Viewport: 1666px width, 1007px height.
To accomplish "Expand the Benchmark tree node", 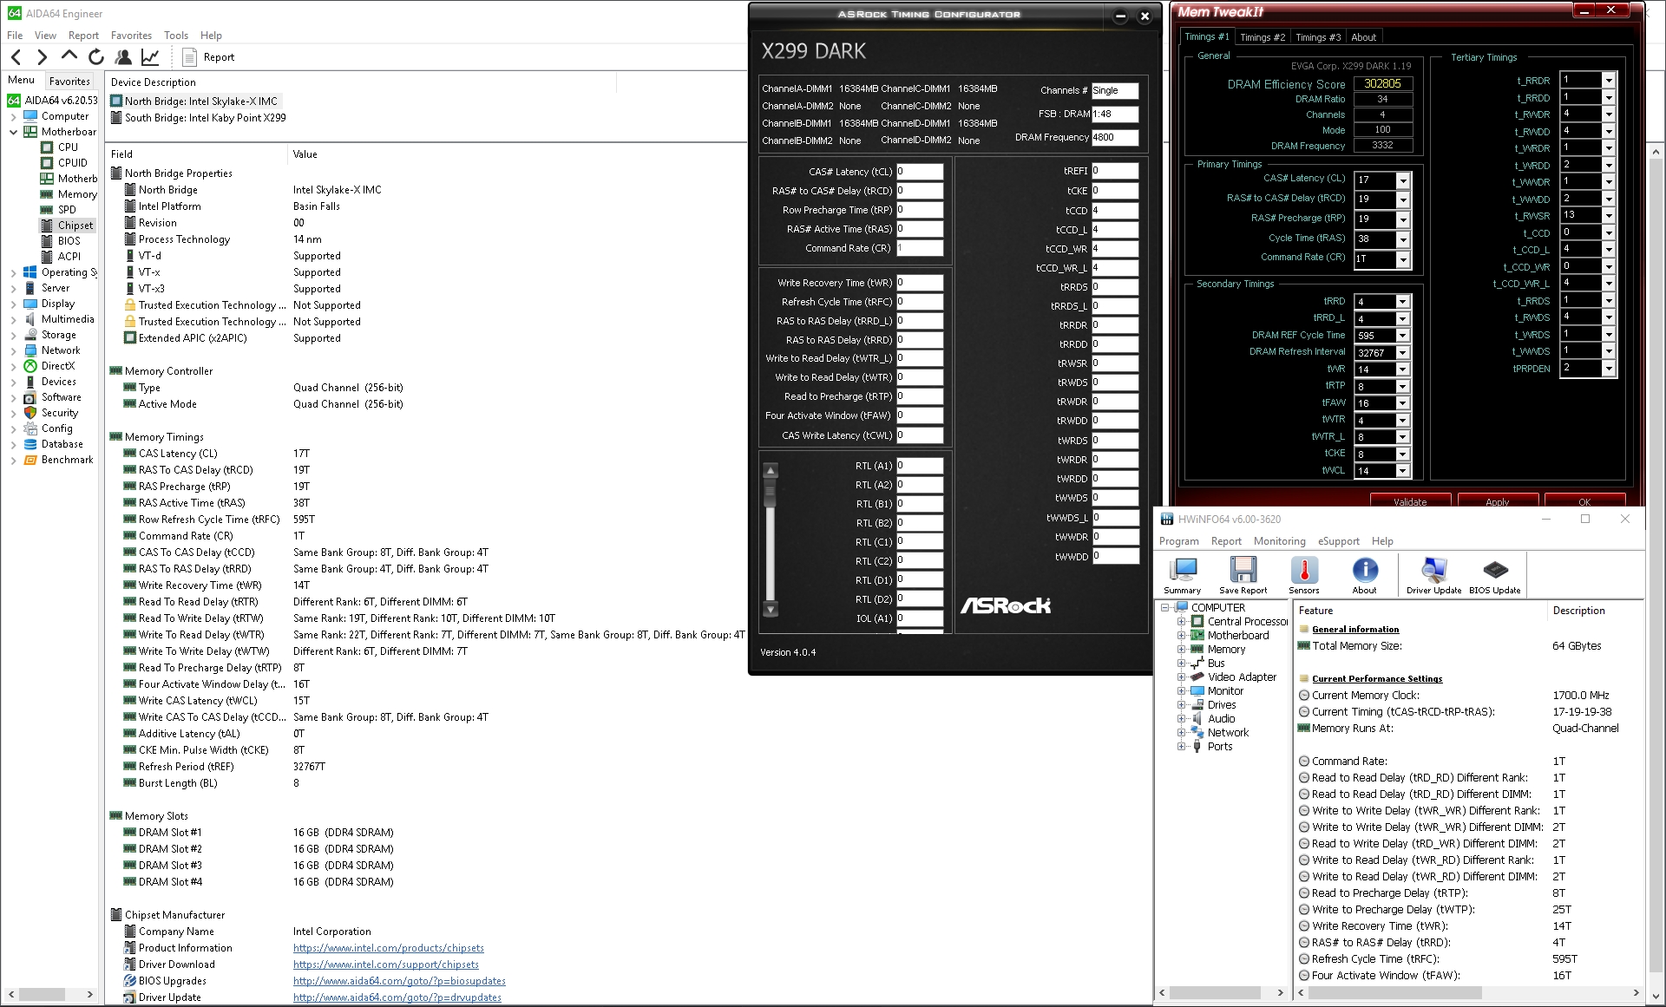I will coord(13,461).
